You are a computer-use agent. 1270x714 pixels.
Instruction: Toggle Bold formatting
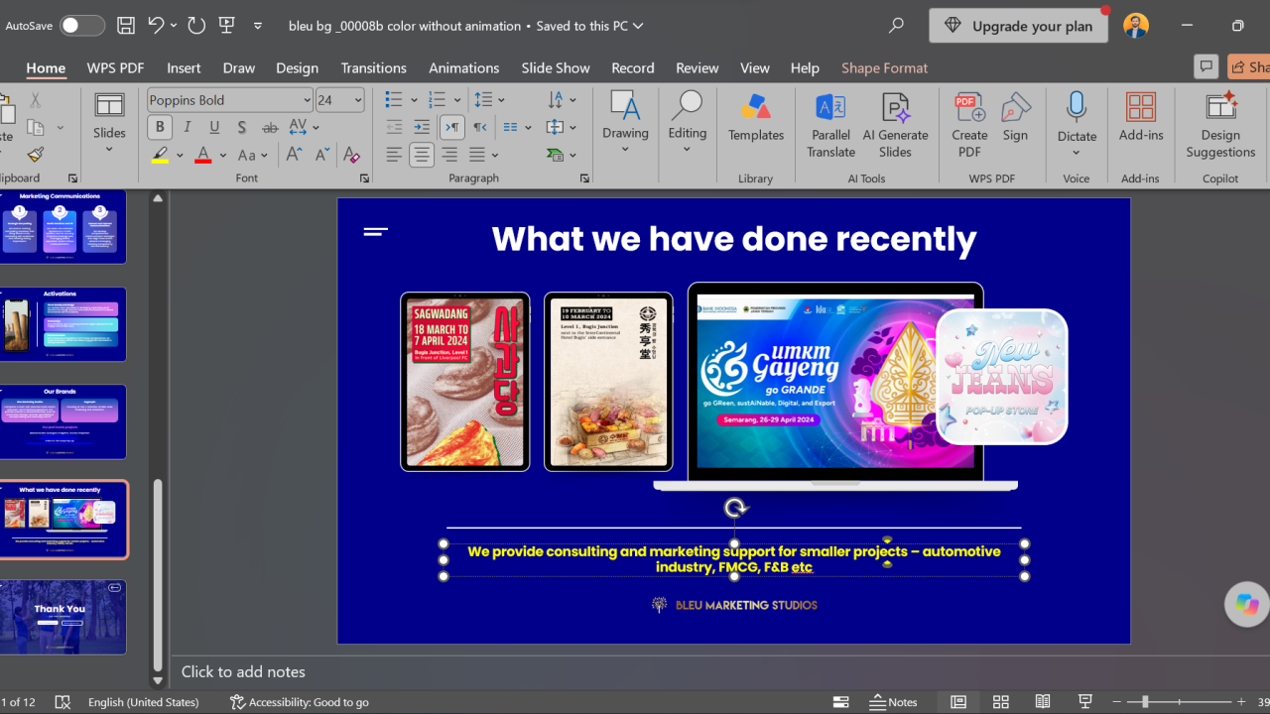(x=159, y=127)
